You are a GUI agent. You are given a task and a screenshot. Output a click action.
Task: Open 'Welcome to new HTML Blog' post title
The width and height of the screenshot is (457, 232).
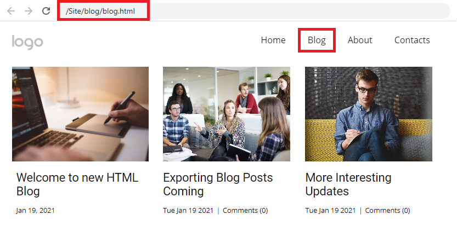pyautogui.click(x=77, y=184)
